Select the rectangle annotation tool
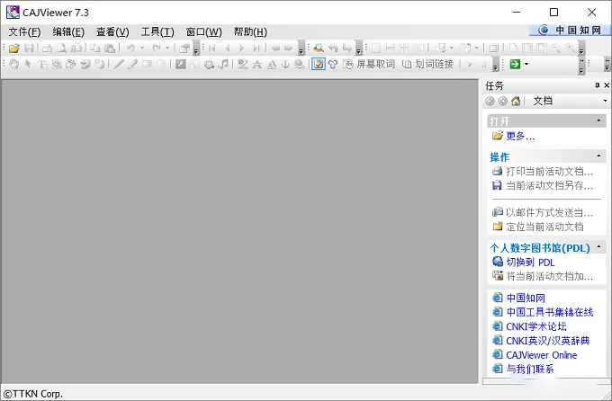The width and height of the screenshot is (612, 401). coord(147,64)
